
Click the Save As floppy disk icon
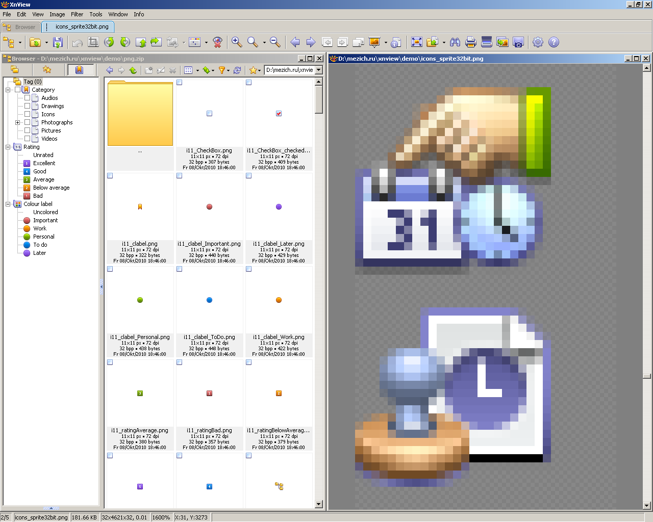(58, 42)
